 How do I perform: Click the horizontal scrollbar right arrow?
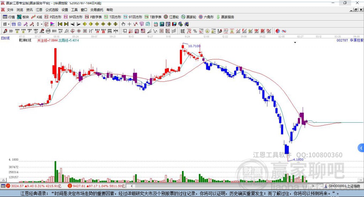point(313,186)
